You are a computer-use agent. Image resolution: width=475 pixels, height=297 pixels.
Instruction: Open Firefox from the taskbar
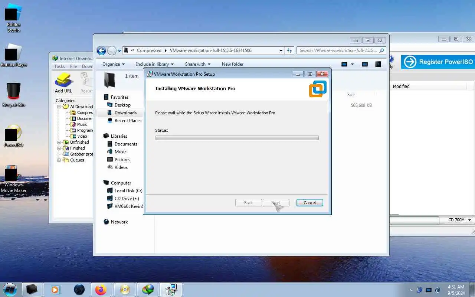click(x=101, y=290)
